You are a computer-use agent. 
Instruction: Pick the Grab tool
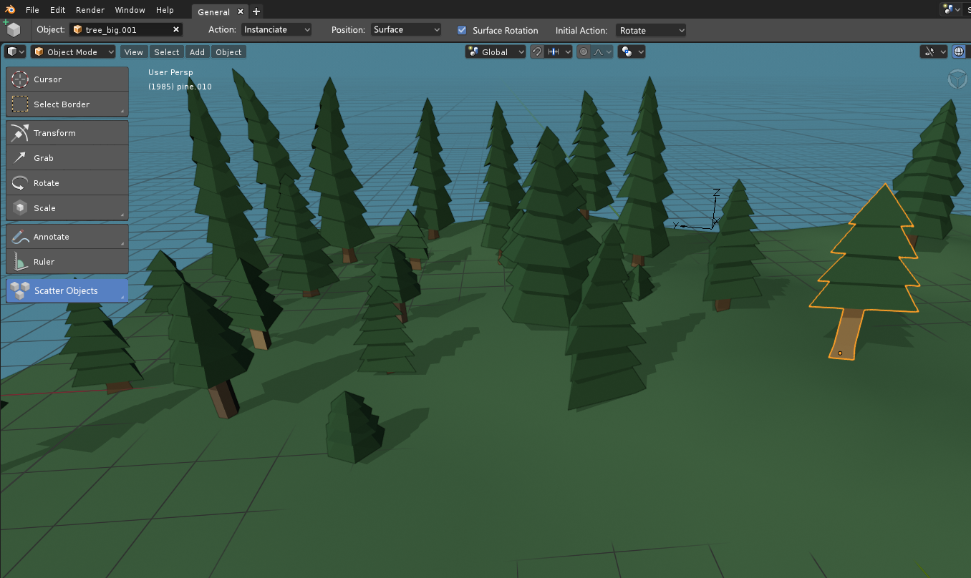point(67,158)
